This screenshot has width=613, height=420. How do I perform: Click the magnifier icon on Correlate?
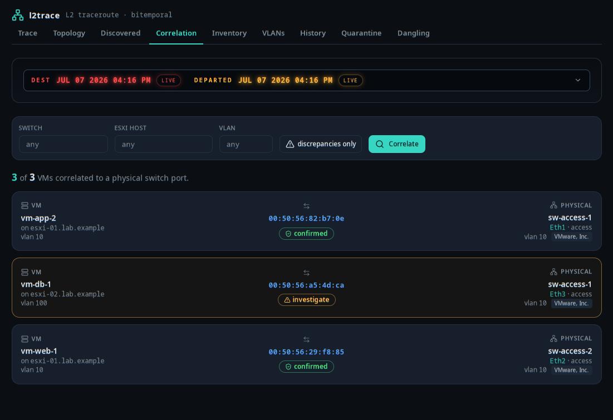[379, 144]
